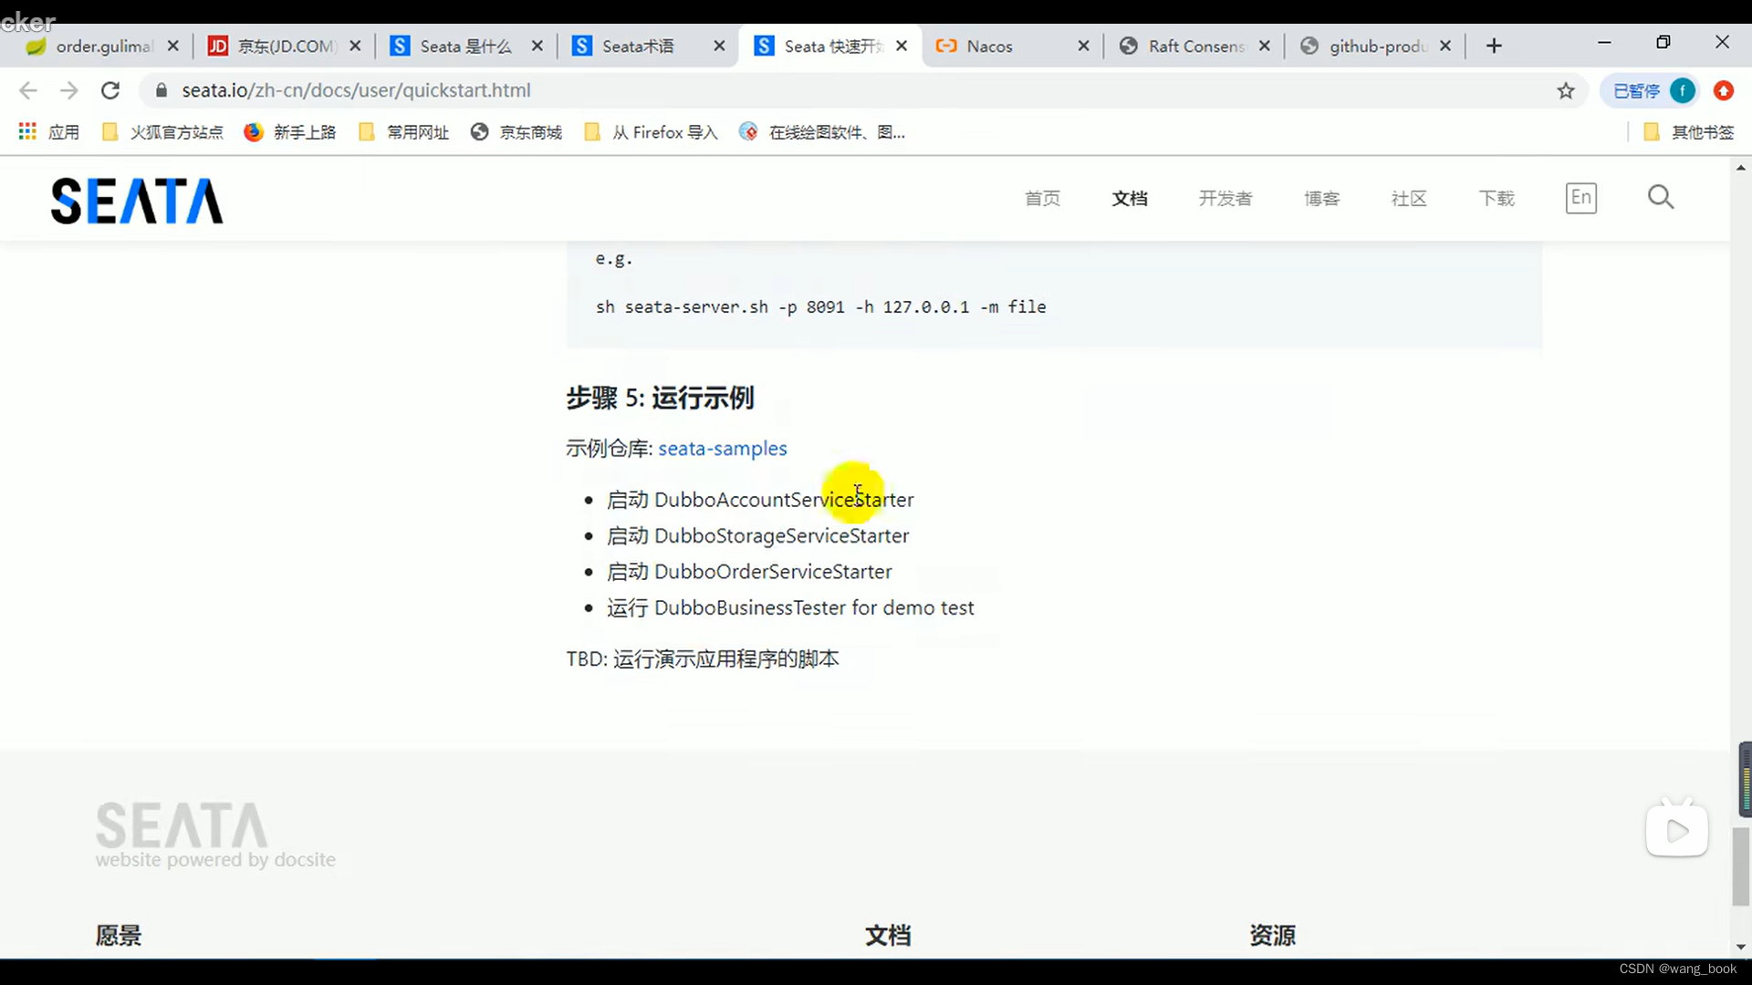This screenshot has width=1752, height=985.
Task: Open the search magnifier on Seata site
Action: pyautogui.click(x=1661, y=197)
